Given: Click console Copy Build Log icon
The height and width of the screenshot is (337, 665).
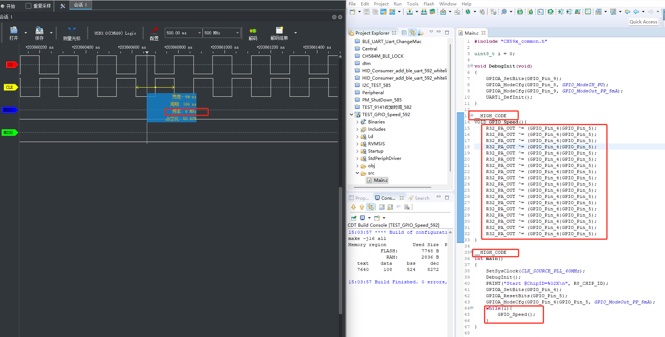Looking at the screenshot, I should 382,207.
